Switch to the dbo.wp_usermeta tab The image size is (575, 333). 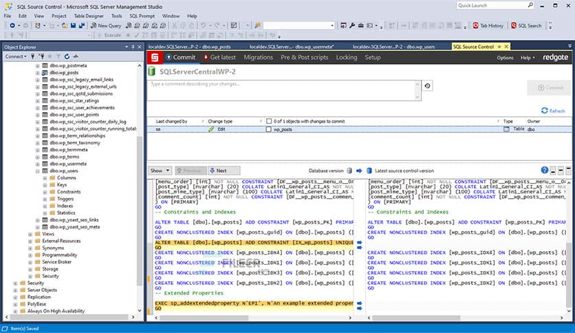pyautogui.click(x=292, y=47)
